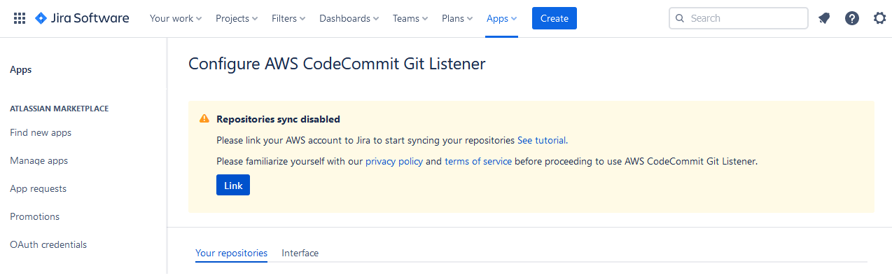Open the notifications bell icon
Image resolution: width=892 pixels, height=278 pixels.
tap(824, 18)
